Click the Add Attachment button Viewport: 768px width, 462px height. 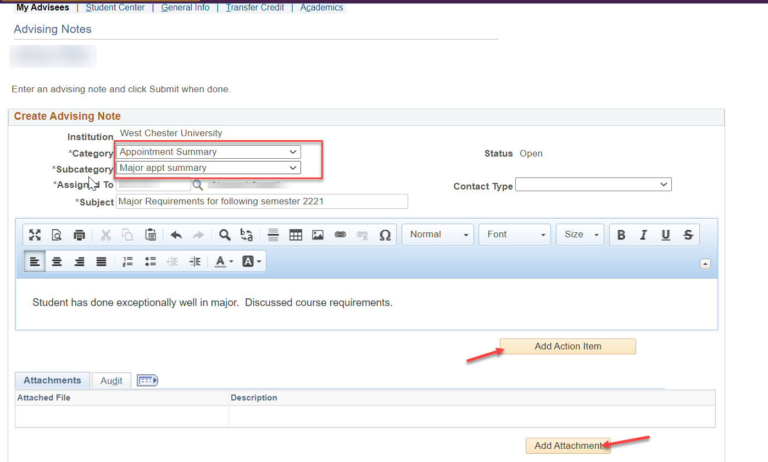pos(567,446)
